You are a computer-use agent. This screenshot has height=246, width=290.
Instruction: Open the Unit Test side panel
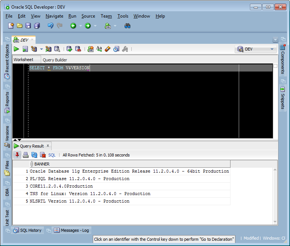click(x=7, y=218)
